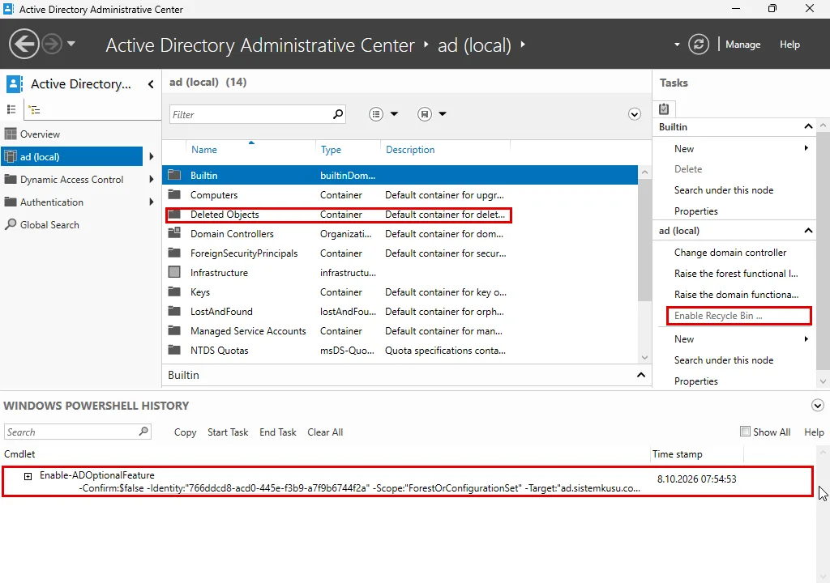Viewport: 830px width, 583px height.
Task: Switch navigation pane to list view
Action: 11,109
